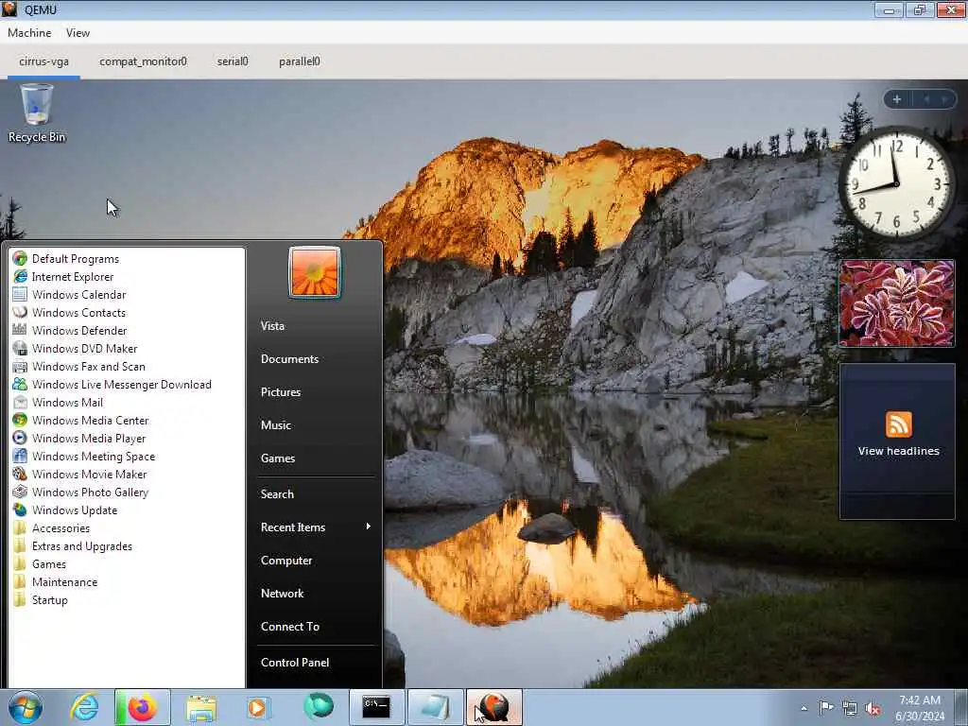The height and width of the screenshot is (726, 968).
Task: Open the command prompt taskbar icon
Action: [x=376, y=707]
